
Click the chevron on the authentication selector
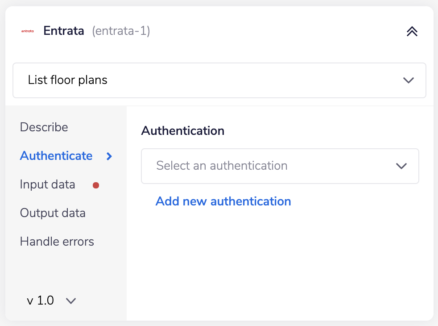pyautogui.click(x=401, y=166)
